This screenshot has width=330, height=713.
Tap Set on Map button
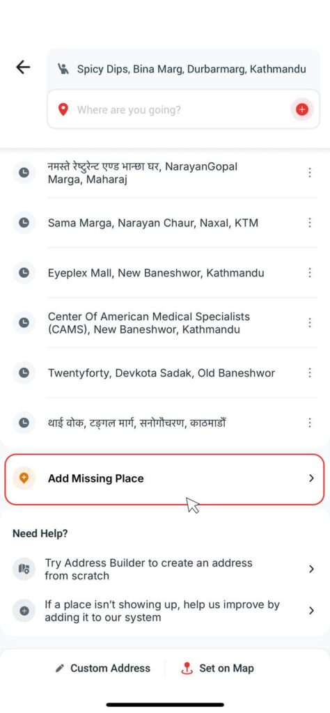[217, 668]
